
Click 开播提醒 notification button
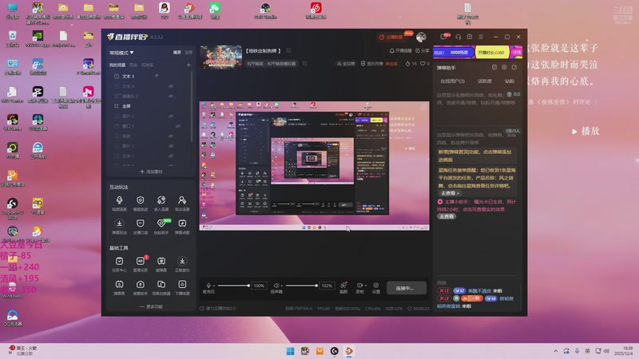[x=401, y=50]
